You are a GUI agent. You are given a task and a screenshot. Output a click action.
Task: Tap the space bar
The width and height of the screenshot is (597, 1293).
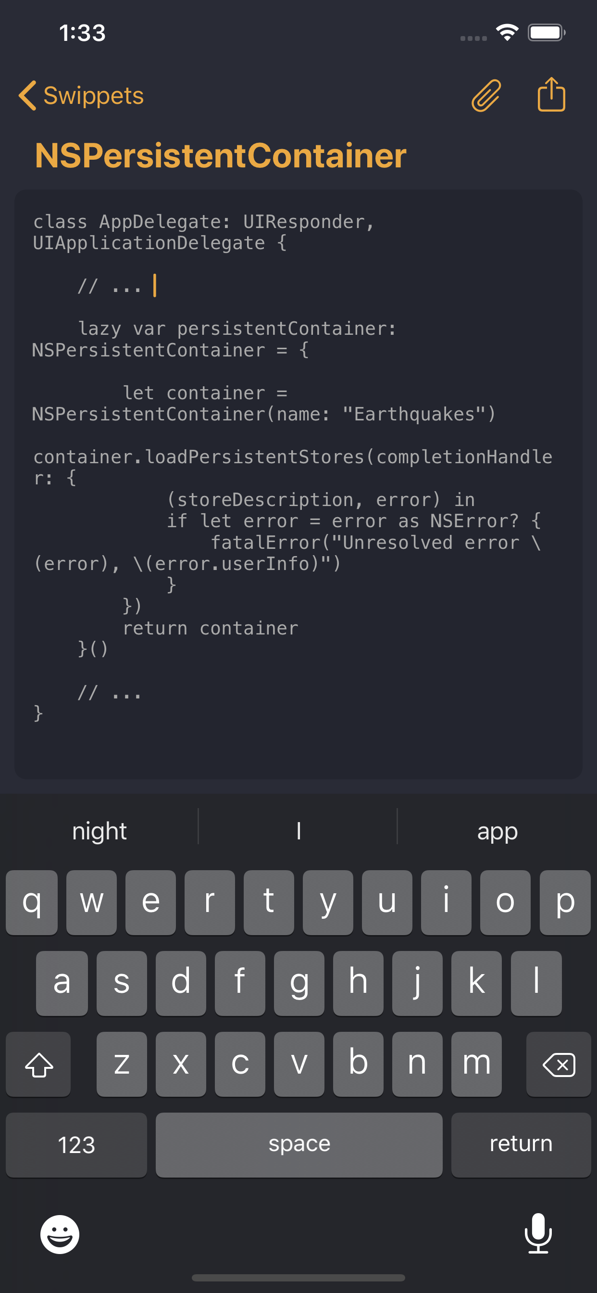coord(298,1145)
